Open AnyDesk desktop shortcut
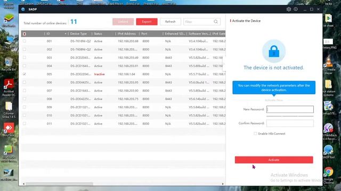The image size is (341, 191). (x=9, y=129)
